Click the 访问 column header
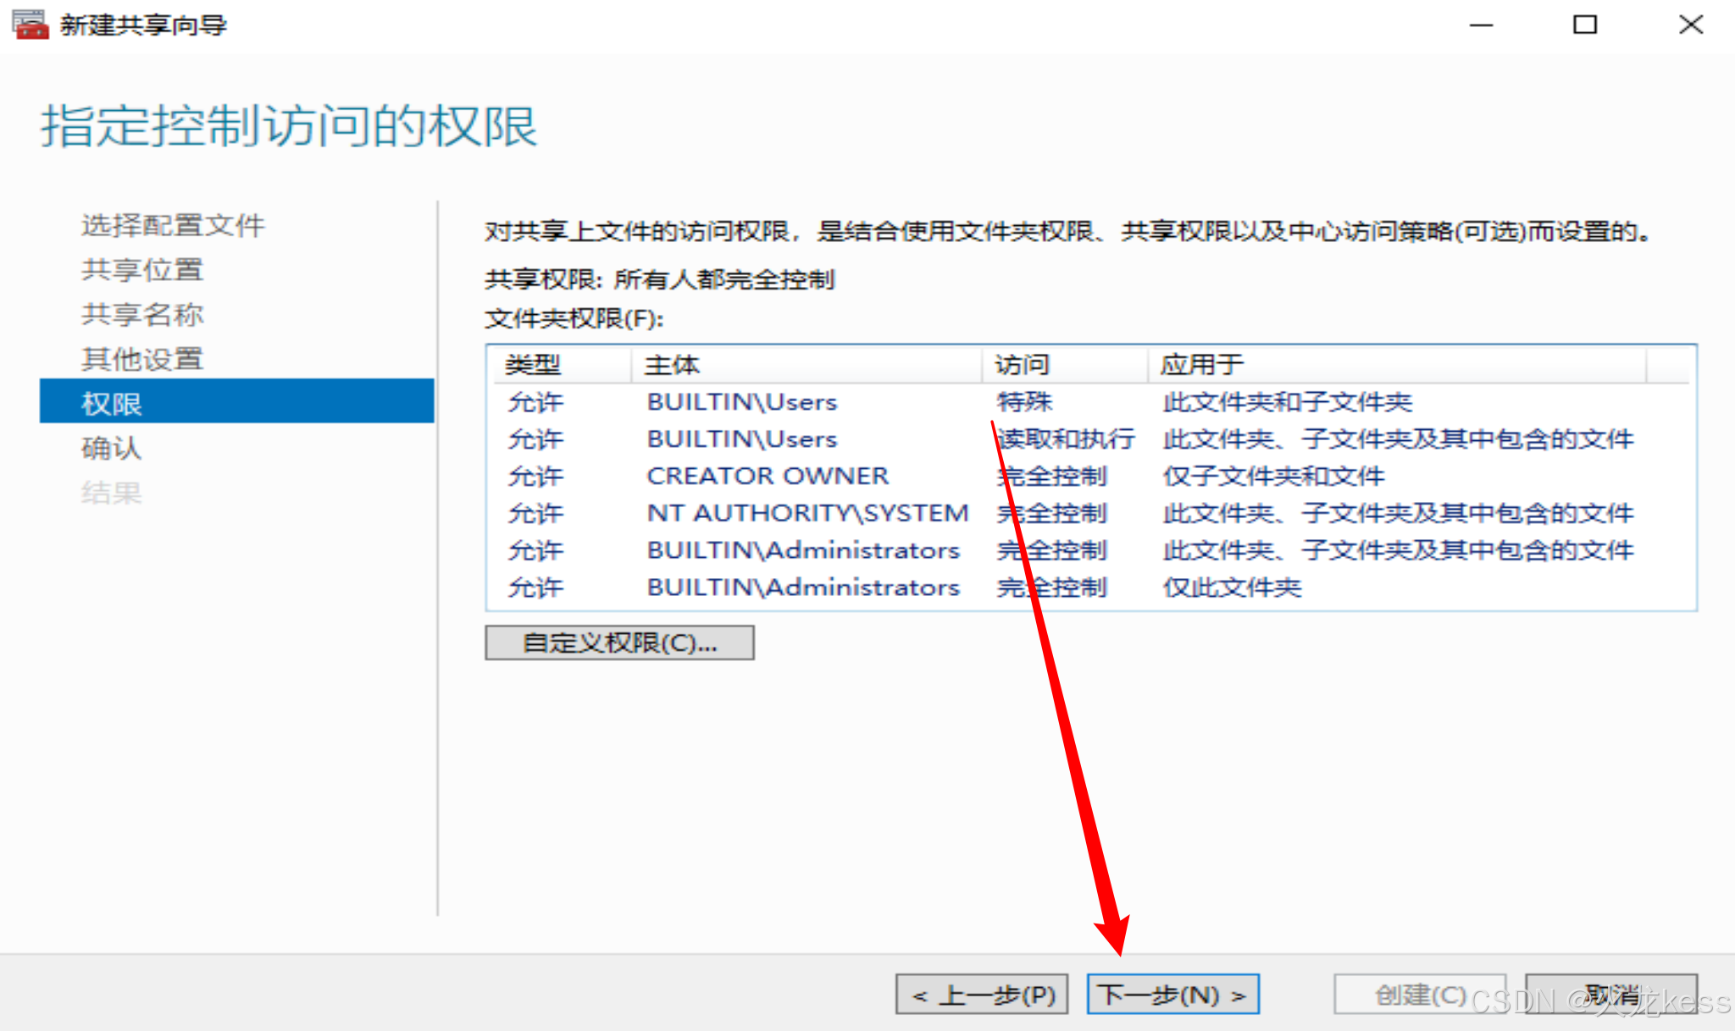This screenshot has height=1031, width=1735. click(1022, 365)
